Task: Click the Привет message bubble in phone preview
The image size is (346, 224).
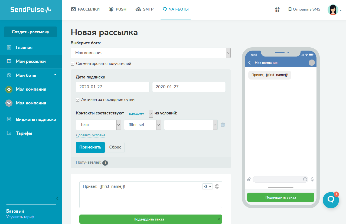Action: pyautogui.click(x=270, y=75)
